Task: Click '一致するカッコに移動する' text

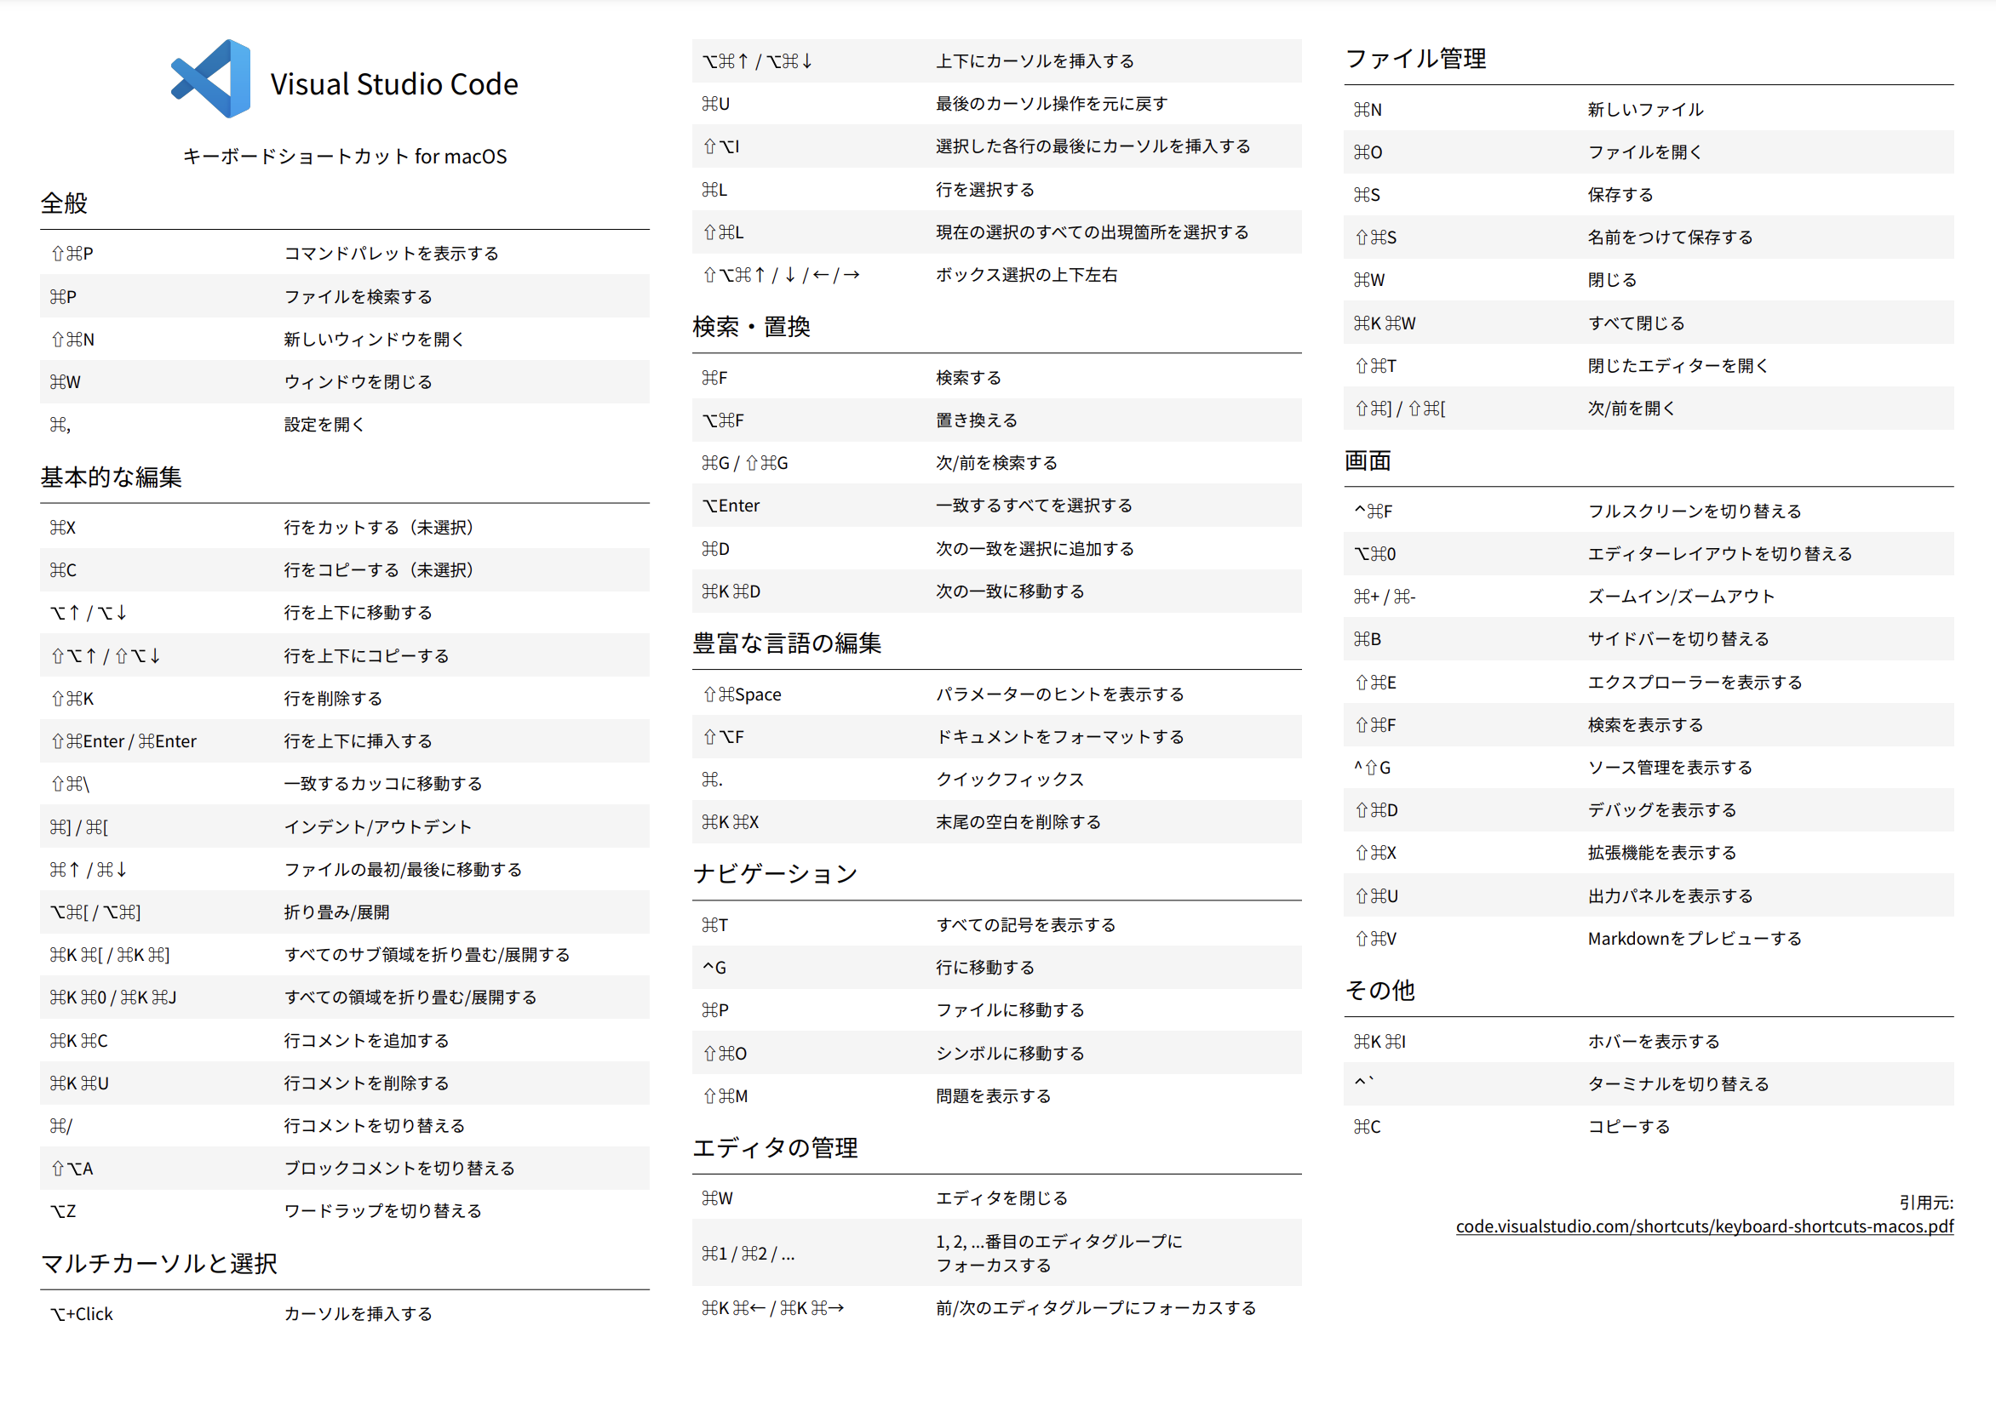Action: pyautogui.click(x=382, y=784)
